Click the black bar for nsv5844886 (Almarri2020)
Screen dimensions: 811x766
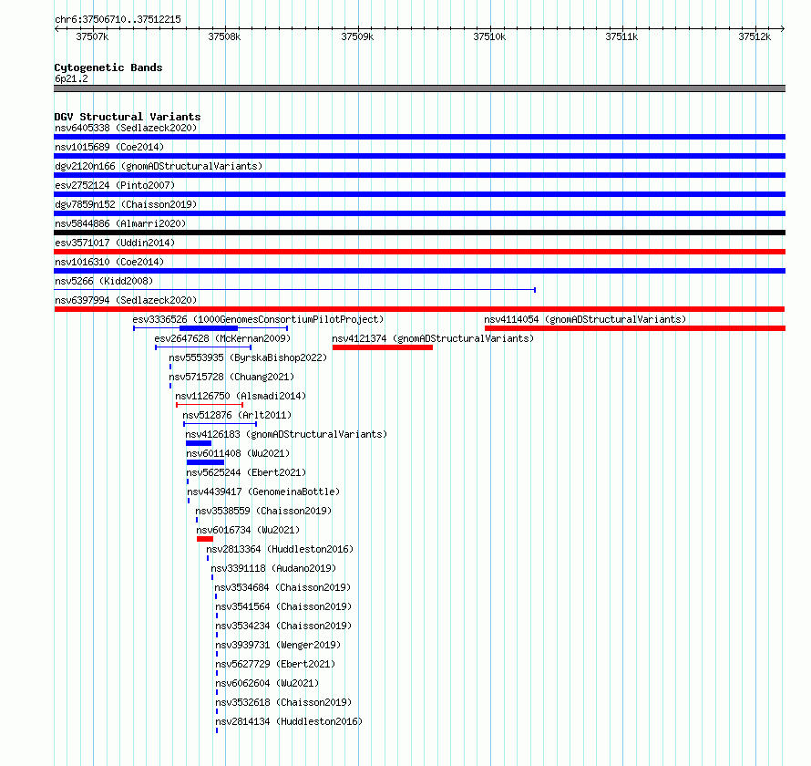coord(419,233)
